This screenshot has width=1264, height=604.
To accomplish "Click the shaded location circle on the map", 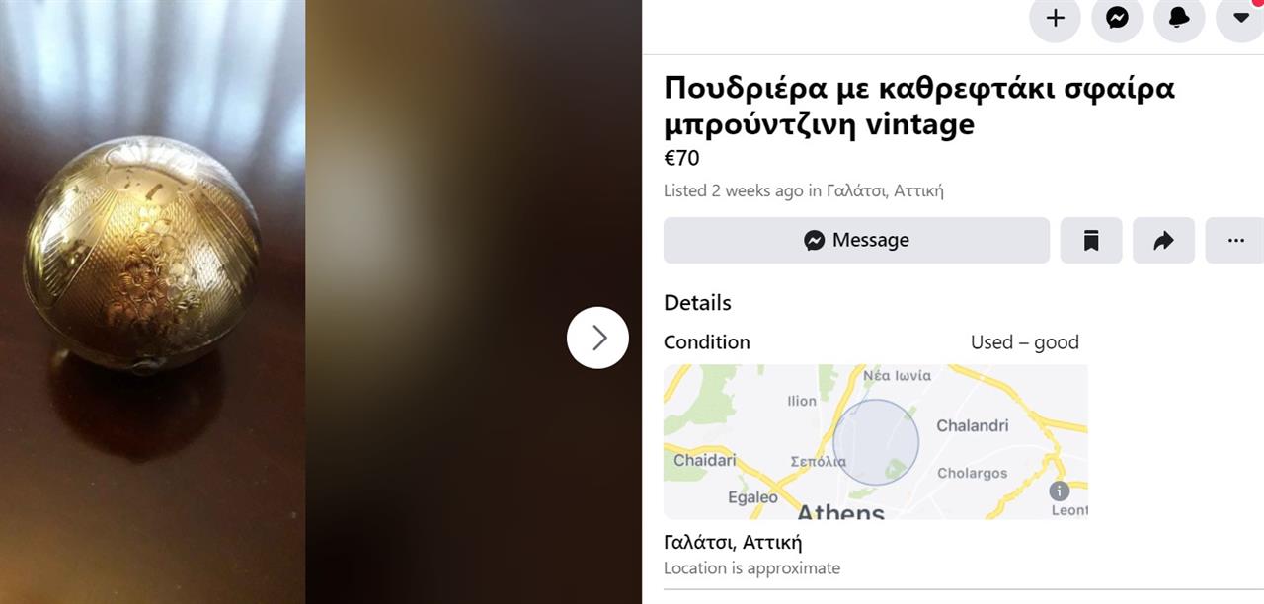I will (876, 441).
